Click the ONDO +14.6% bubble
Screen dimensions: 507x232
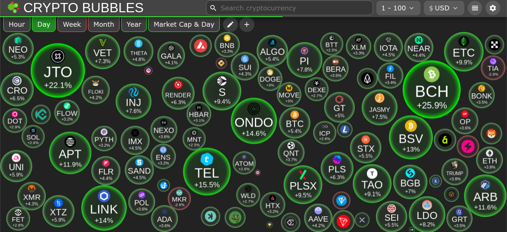click(254, 121)
